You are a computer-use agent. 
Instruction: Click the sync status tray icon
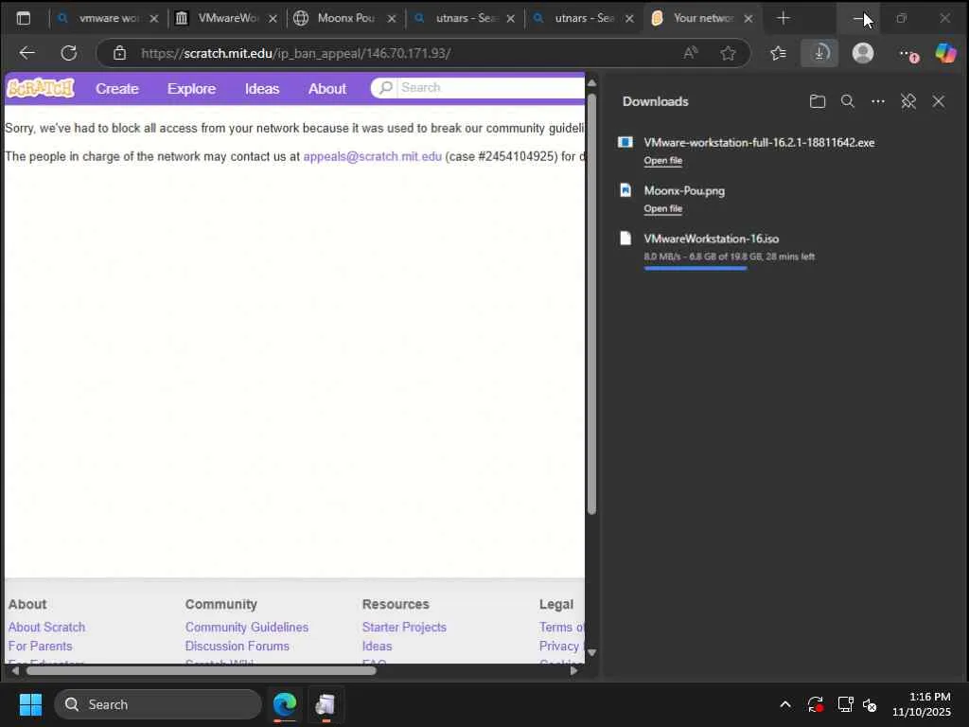pos(815,704)
